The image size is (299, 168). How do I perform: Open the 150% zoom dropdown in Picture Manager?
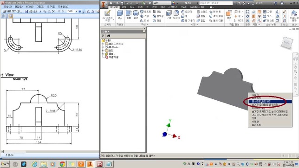76,12
